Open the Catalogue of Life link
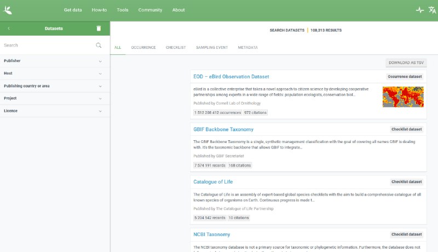Image resolution: width=438 pixels, height=252 pixels. click(x=213, y=182)
